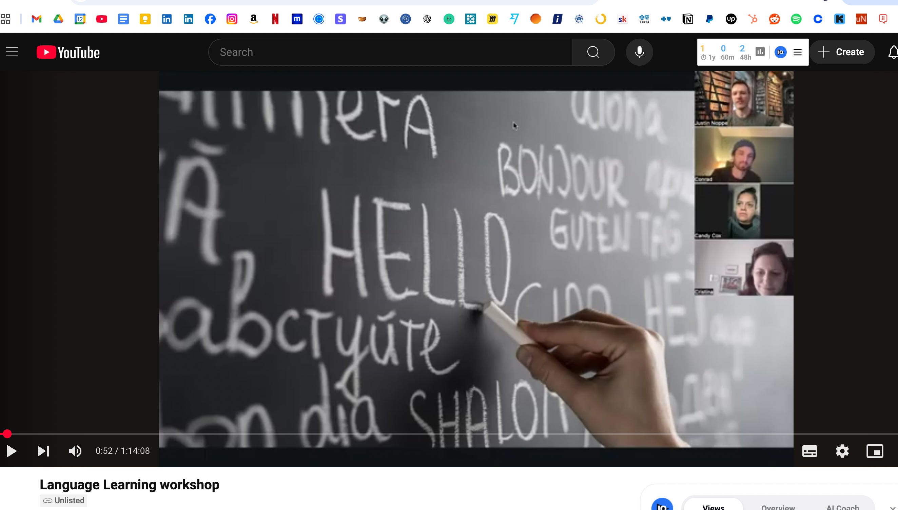Click the YouTube logo

68,52
